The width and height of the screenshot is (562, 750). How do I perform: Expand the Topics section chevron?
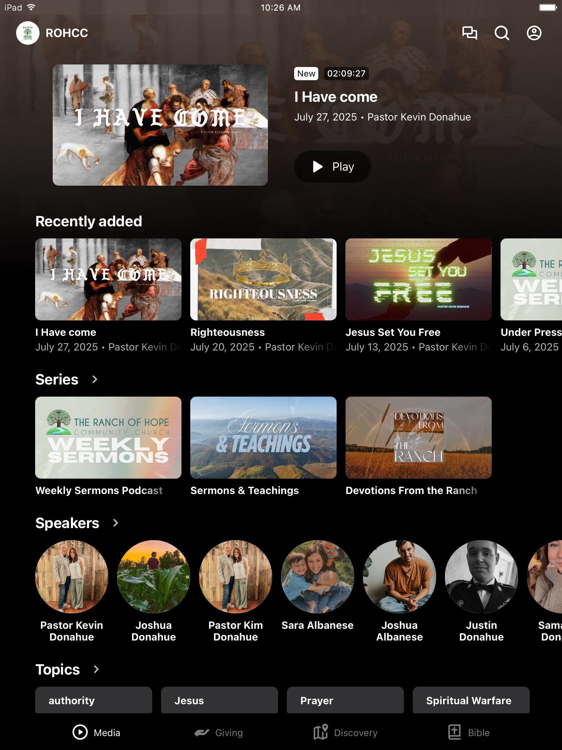[x=96, y=669]
